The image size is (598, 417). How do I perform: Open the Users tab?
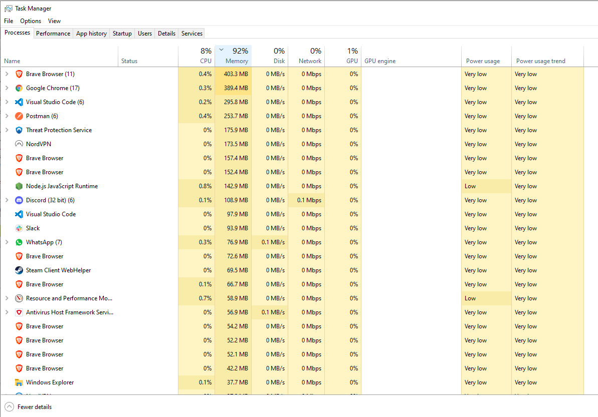point(145,34)
